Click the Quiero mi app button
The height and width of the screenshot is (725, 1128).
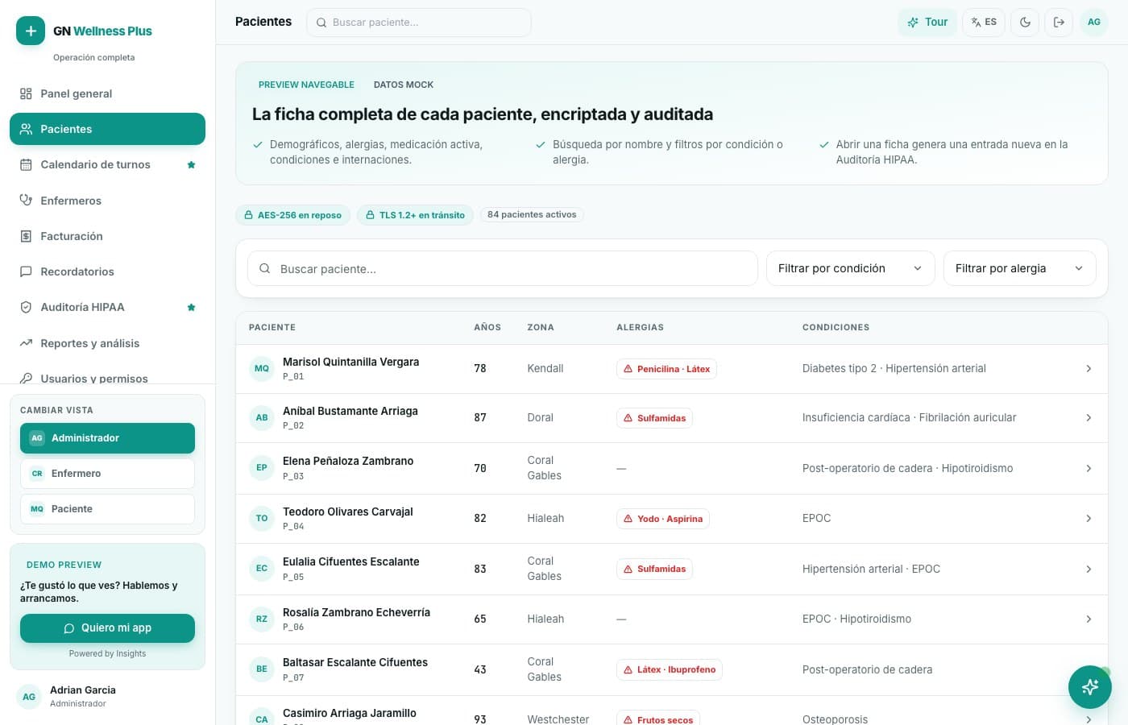[107, 628]
